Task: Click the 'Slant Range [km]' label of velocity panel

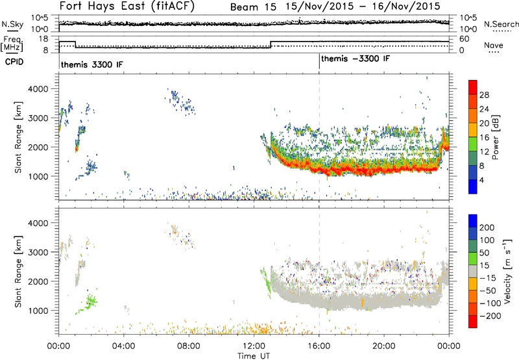Action: [18, 271]
